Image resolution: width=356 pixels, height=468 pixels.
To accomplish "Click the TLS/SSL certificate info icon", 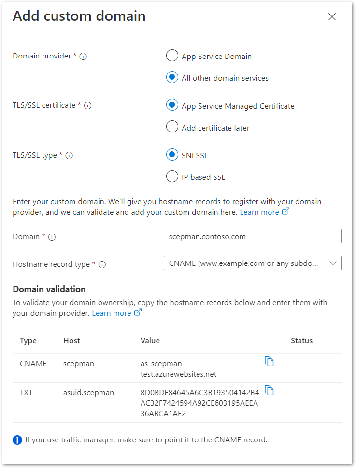I will tap(87, 106).
